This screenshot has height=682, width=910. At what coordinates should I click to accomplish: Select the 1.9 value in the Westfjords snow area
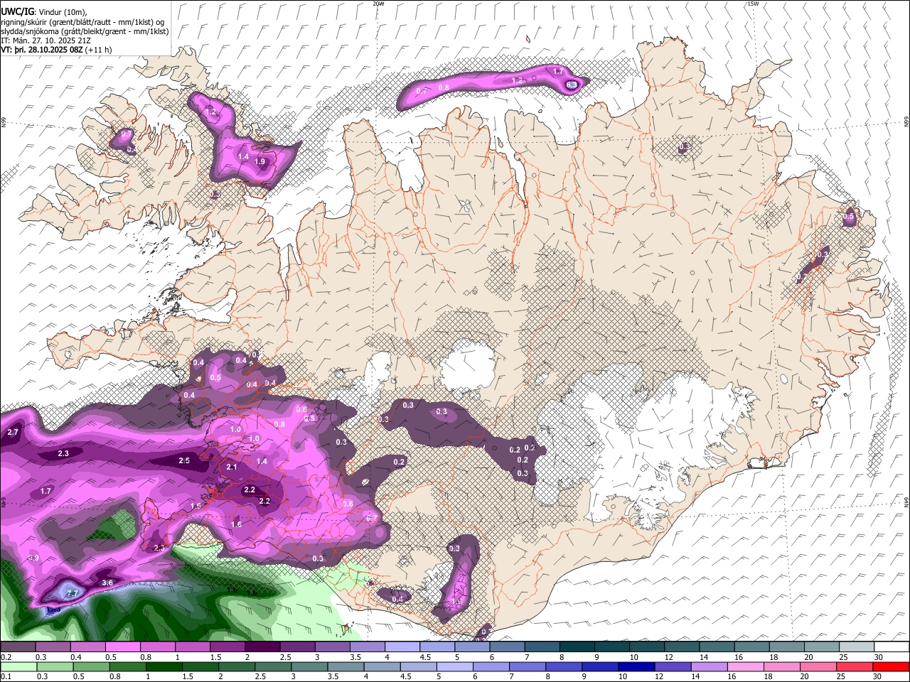259,162
